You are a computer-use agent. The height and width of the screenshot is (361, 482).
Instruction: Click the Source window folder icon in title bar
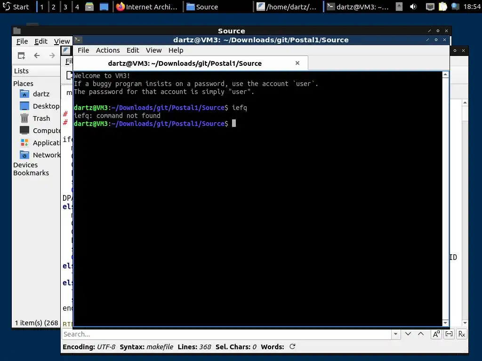coord(17,31)
